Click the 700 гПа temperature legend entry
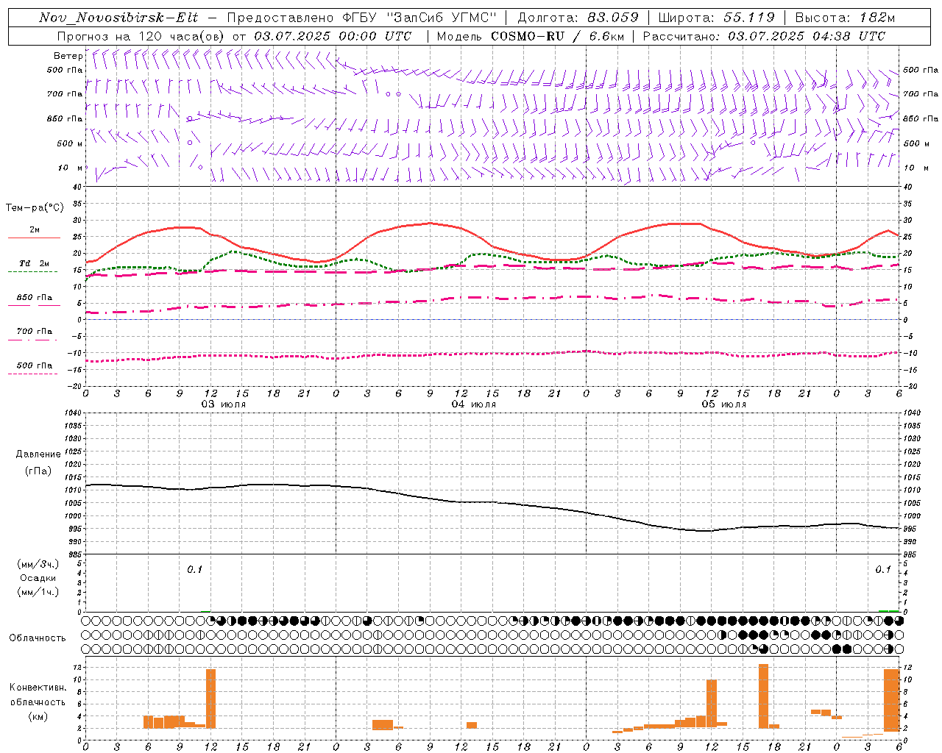942x753 pixels. click(35, 332)
